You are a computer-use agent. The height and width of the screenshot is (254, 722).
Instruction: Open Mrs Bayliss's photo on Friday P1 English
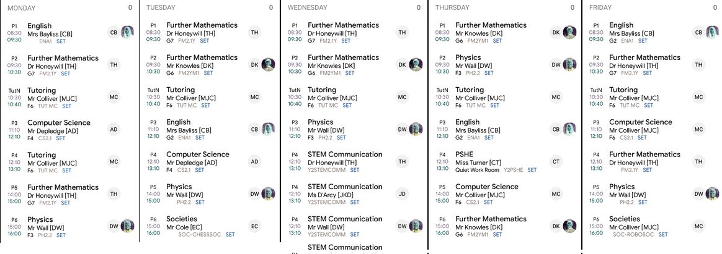click(713, 33)
